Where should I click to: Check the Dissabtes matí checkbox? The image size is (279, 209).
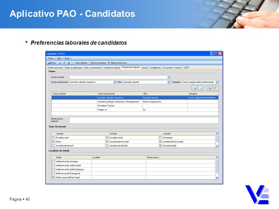pyautogui.click(x=53, y=138)
